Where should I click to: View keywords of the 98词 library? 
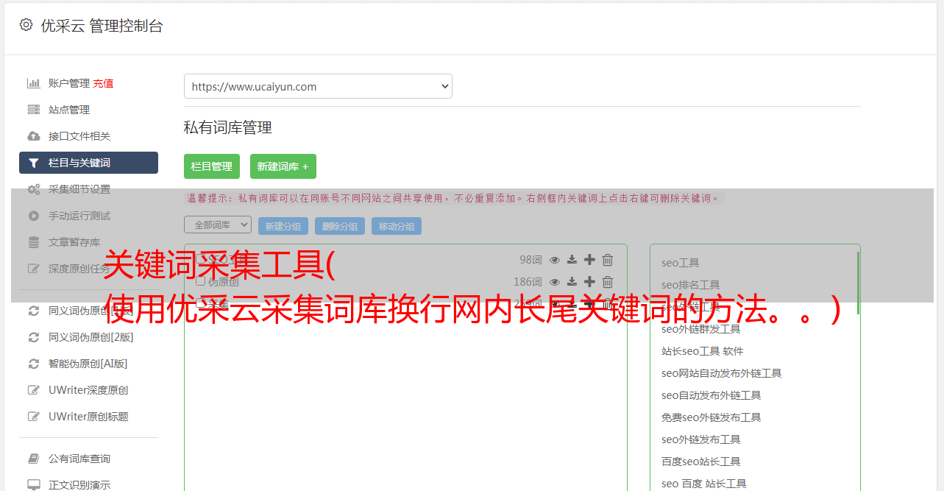pyautogui.click(x=555, y=260)
